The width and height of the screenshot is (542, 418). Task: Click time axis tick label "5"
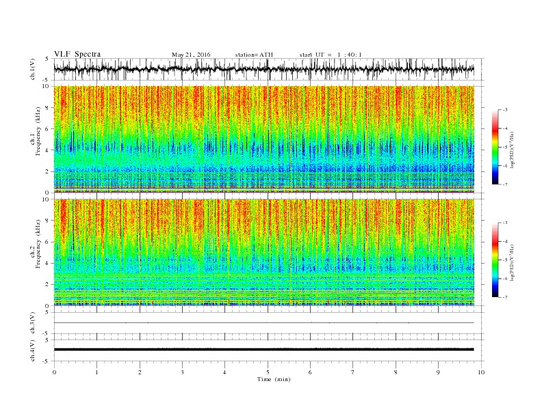point(268,372)
